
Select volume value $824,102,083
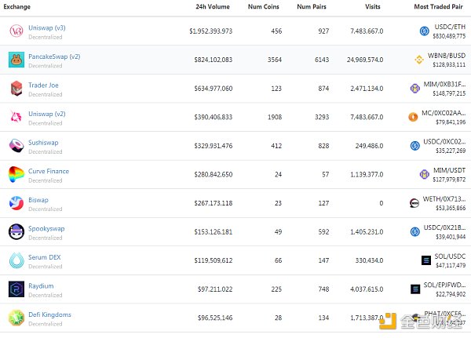coord(214,60)
